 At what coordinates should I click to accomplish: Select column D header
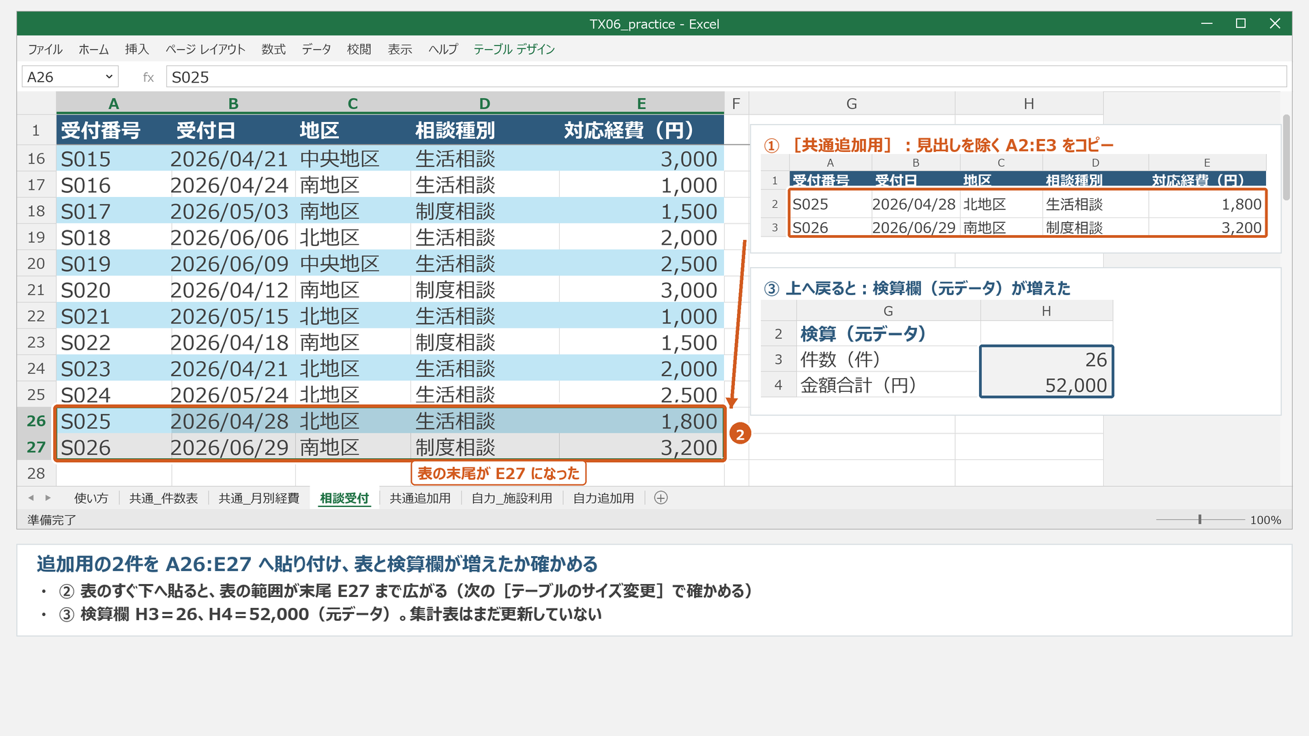pos(485,104)
